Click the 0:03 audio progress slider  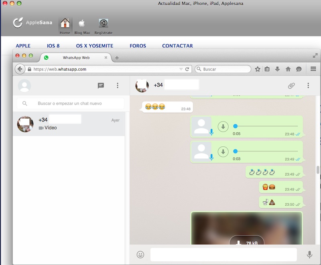coord(266,151)
